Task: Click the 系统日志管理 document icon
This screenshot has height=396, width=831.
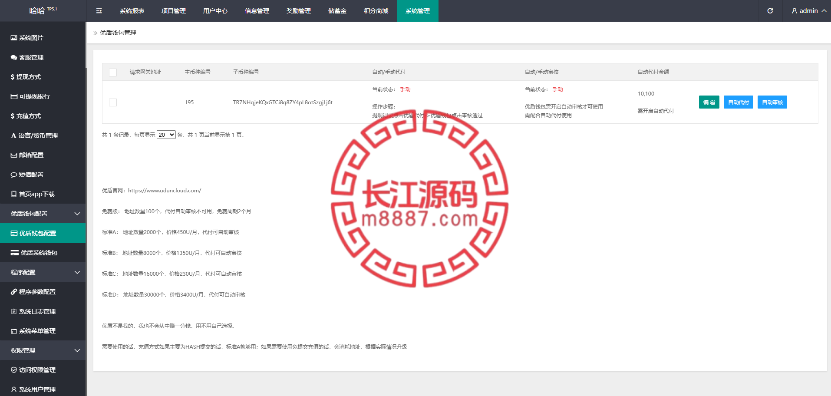Action: [x=14, y=311]
